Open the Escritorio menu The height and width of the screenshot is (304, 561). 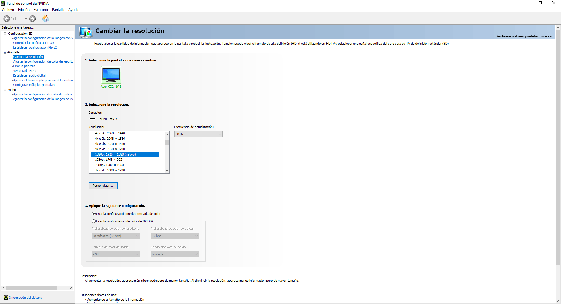(x=41, y=10)
